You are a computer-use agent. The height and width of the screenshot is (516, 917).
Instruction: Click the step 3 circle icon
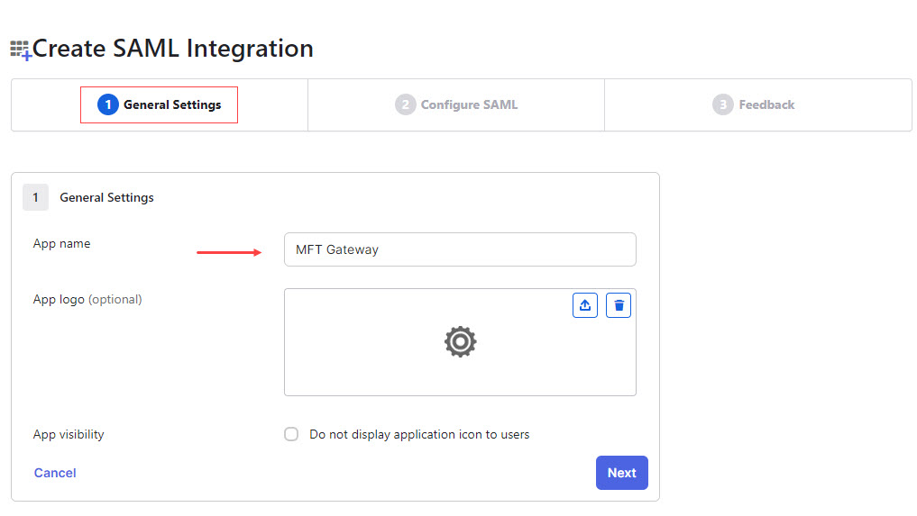[x=723, y=104]
